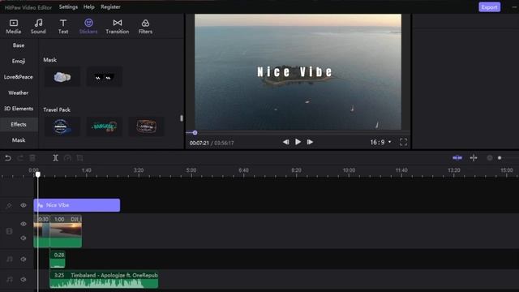Select the Timbaland Apologize audio clip
This screenshot has width=519, height=292.
coord(104,280)
